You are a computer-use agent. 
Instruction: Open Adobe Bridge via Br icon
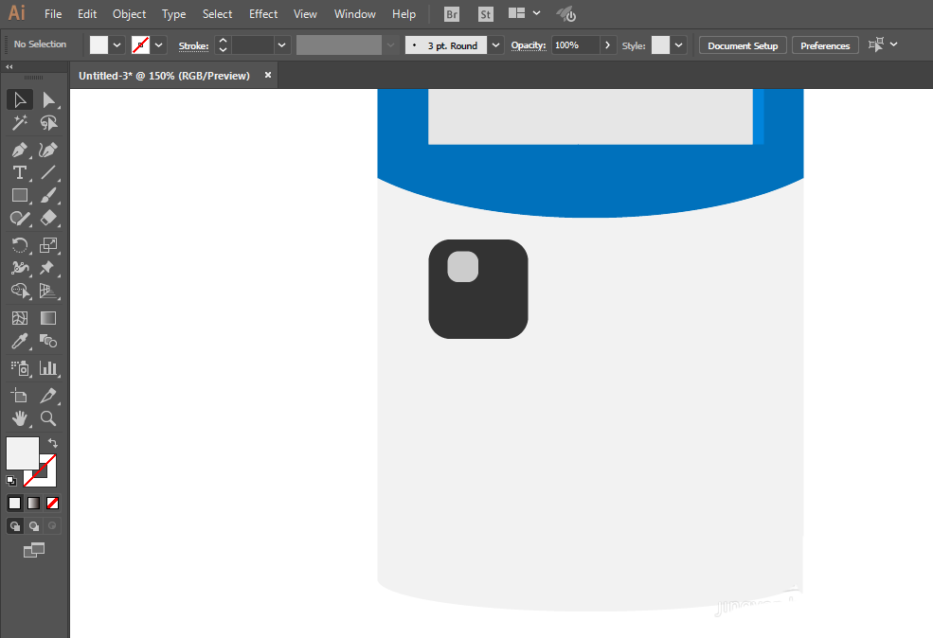coord(452,14)
